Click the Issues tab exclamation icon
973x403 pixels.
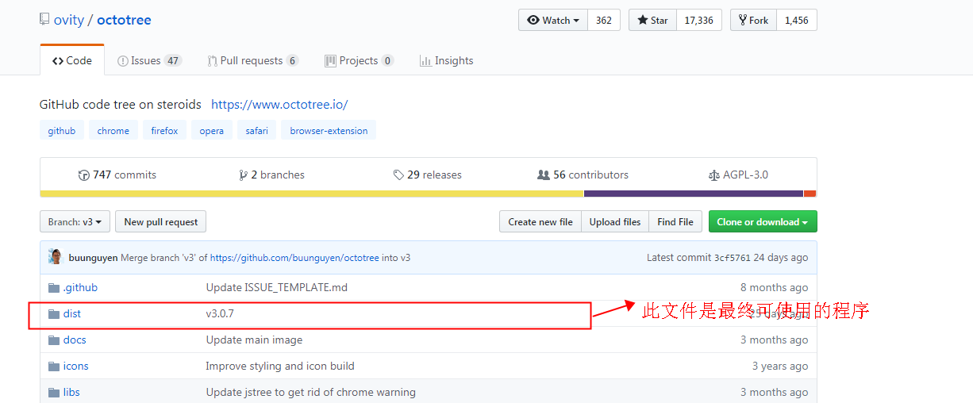[x=123, y=61]
